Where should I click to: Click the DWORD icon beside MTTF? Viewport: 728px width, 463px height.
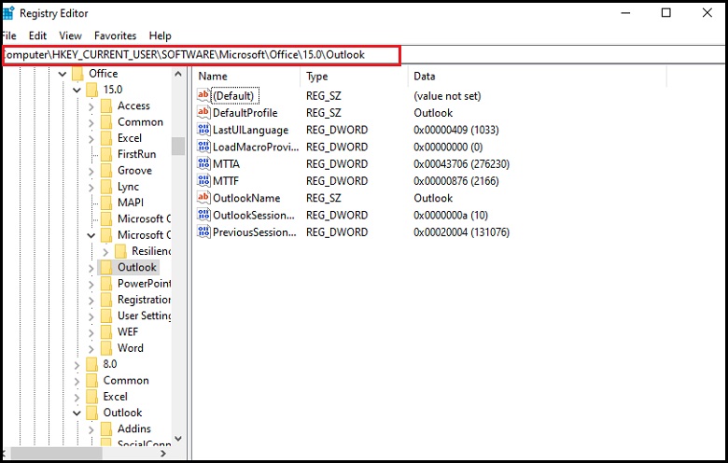[x=203, y=181]
